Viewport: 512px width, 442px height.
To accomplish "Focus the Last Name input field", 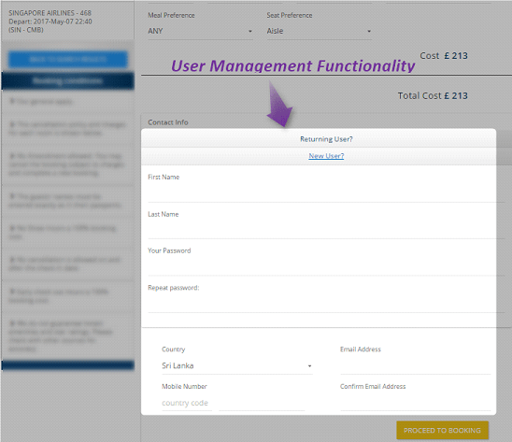I will click(x=326, y=231).
